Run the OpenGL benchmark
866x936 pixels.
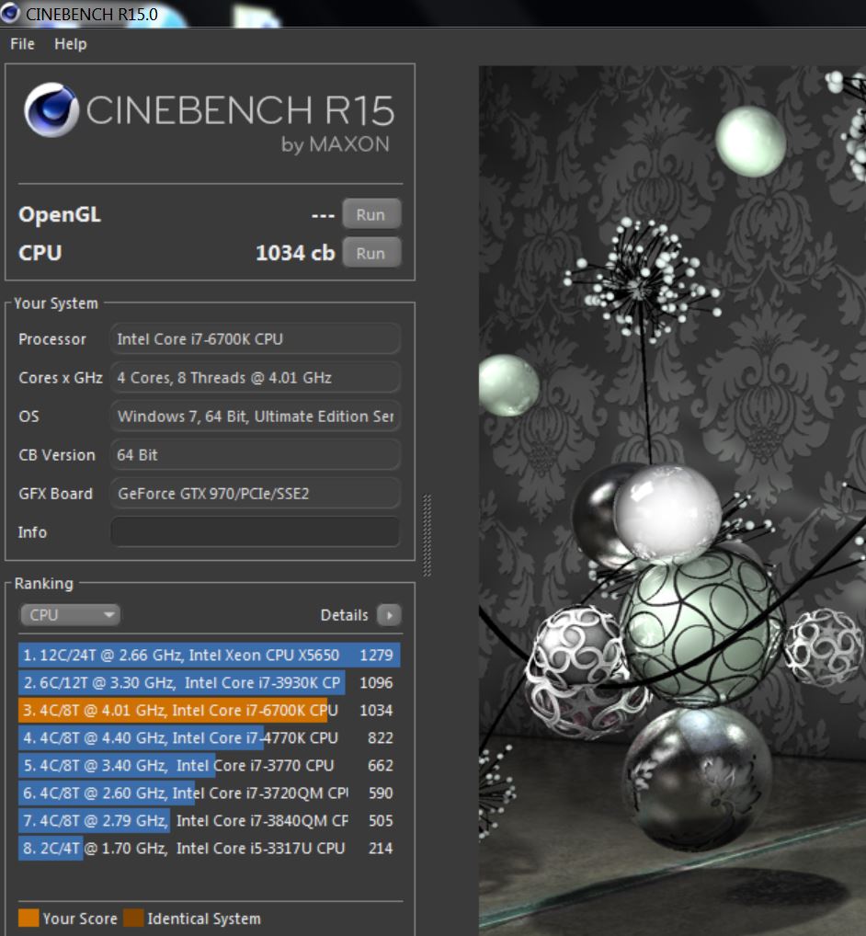pos(371,214)
